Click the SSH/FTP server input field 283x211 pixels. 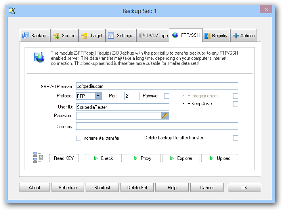(x=157, y=86)
